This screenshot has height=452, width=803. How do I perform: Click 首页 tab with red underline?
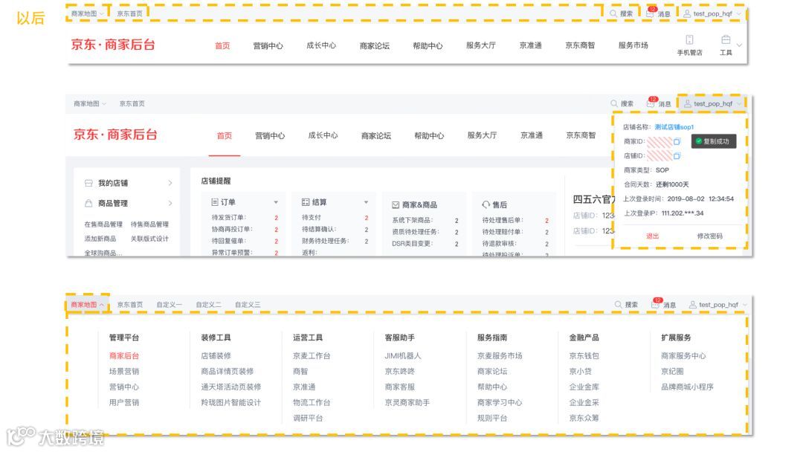pos(225,135)
